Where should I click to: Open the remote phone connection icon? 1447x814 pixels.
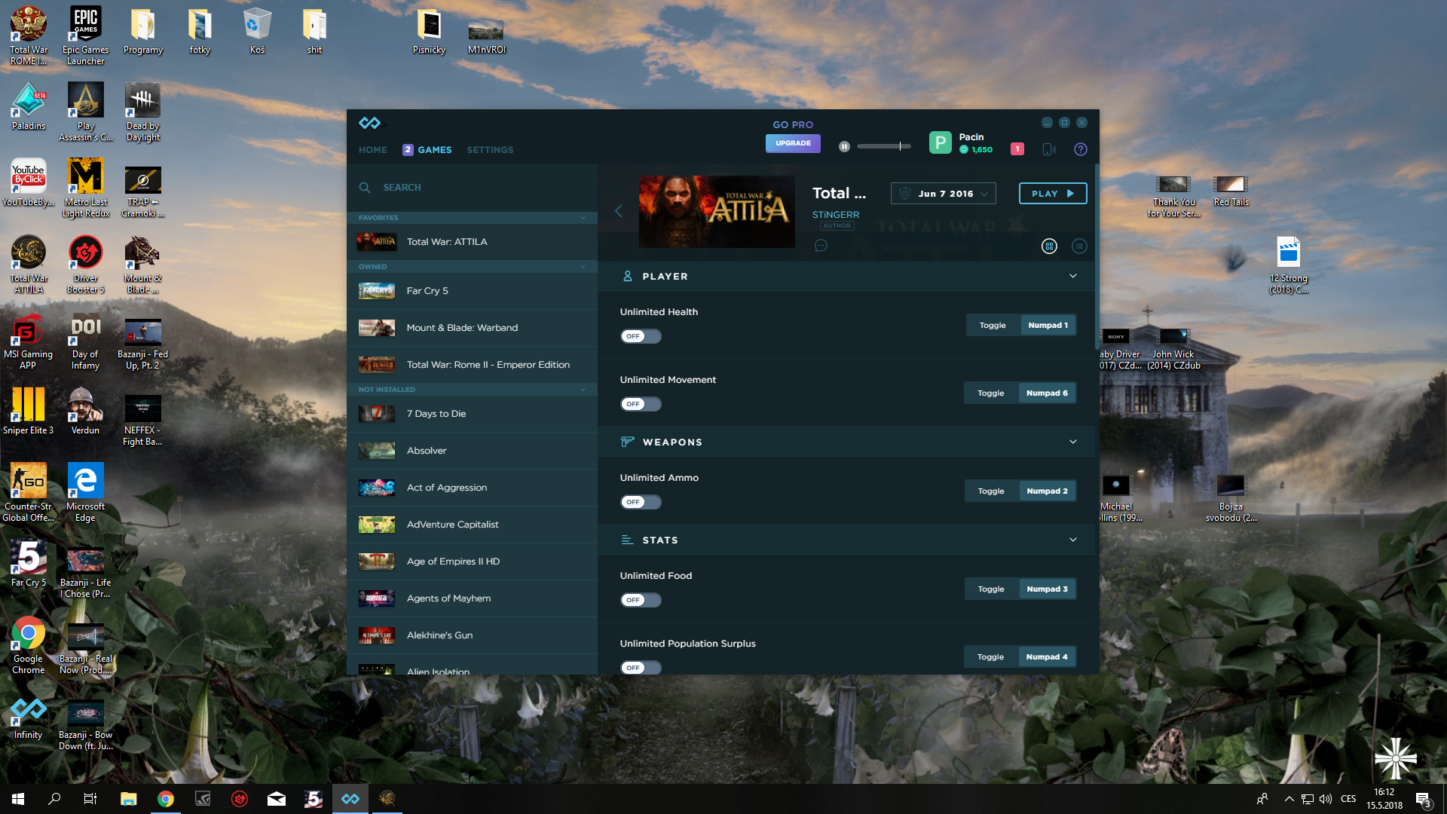tap(1048, 149)
